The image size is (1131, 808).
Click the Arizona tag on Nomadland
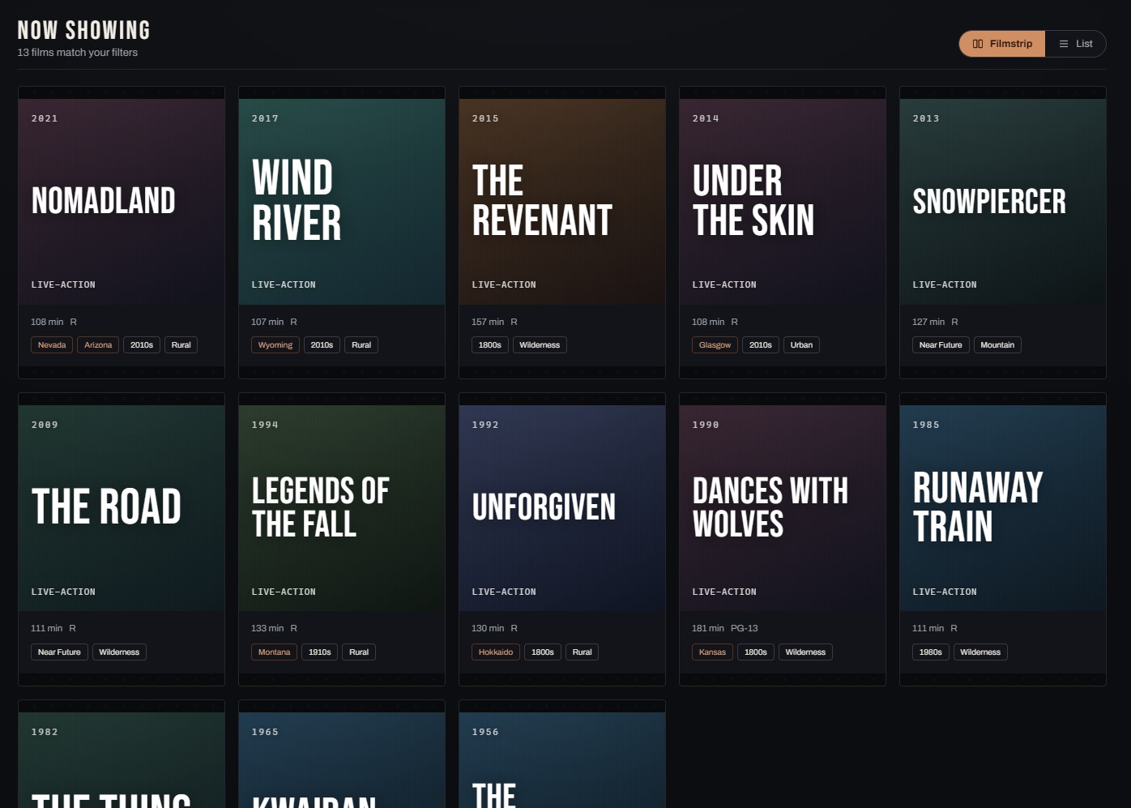coord(98,345)
